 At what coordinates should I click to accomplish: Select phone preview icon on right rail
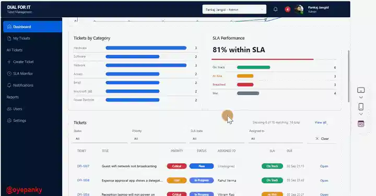point(361,106)
